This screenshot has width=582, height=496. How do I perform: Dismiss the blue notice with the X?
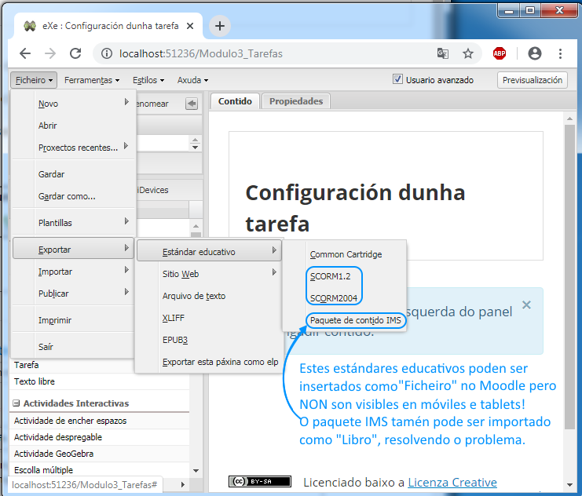(526, 305)
